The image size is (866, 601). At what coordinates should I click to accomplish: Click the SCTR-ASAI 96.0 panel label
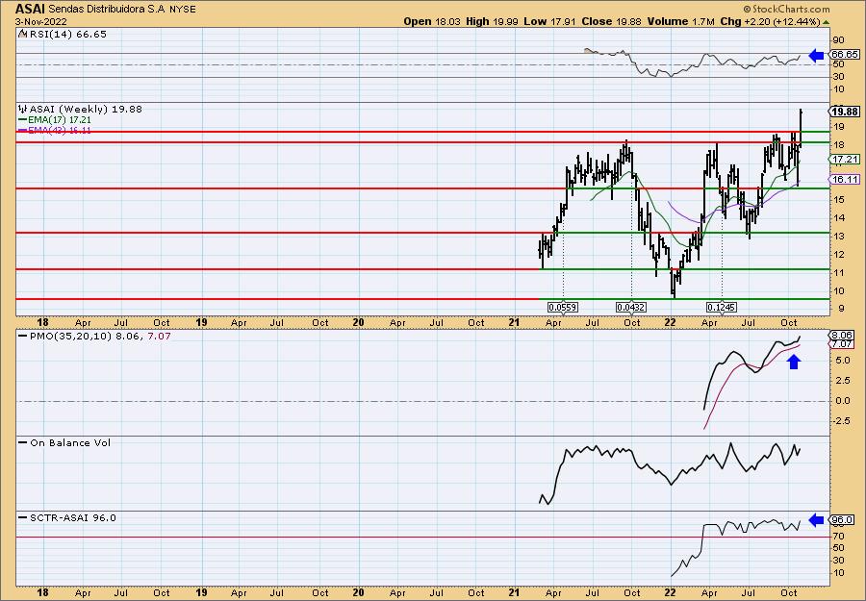73,517
